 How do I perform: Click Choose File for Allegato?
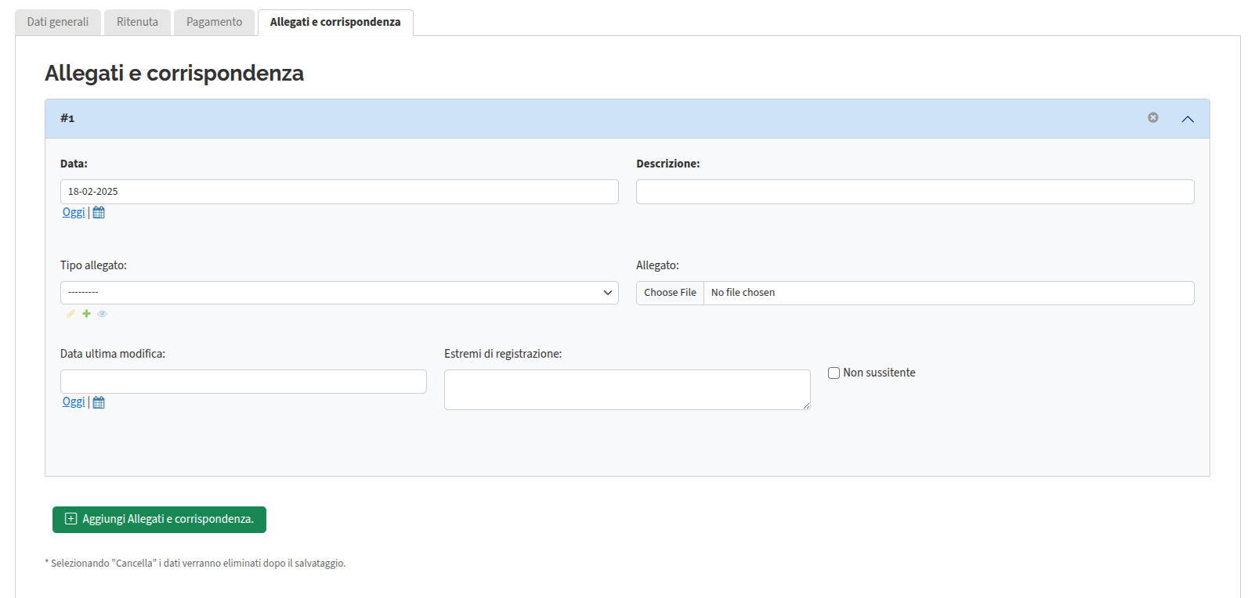coord(670,293)
